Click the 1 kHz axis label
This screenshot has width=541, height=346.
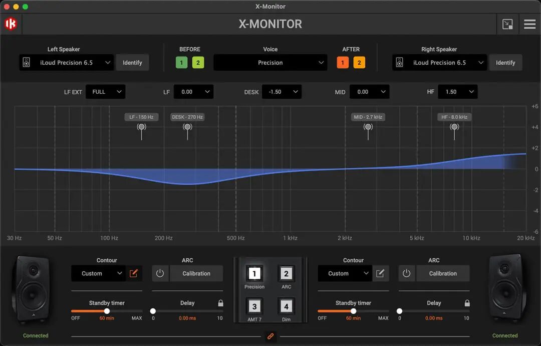(290, 238)
